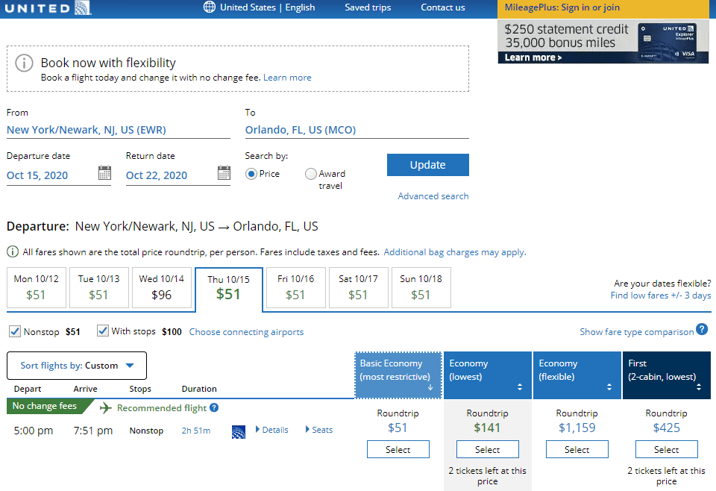Select the Fri 10/16 date tab
The width and height of the screenshot is (716, 491).
(x=296, y=287)
